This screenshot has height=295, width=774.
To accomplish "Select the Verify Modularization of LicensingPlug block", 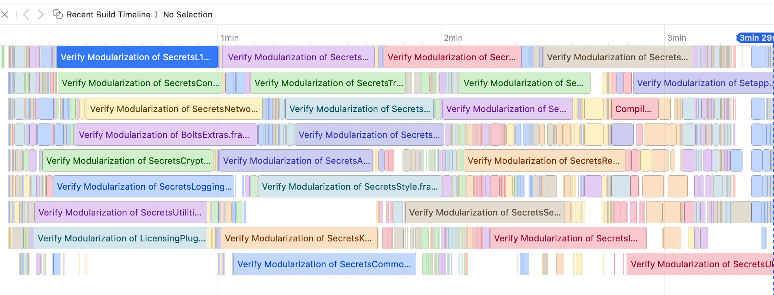I will (120, 238).
